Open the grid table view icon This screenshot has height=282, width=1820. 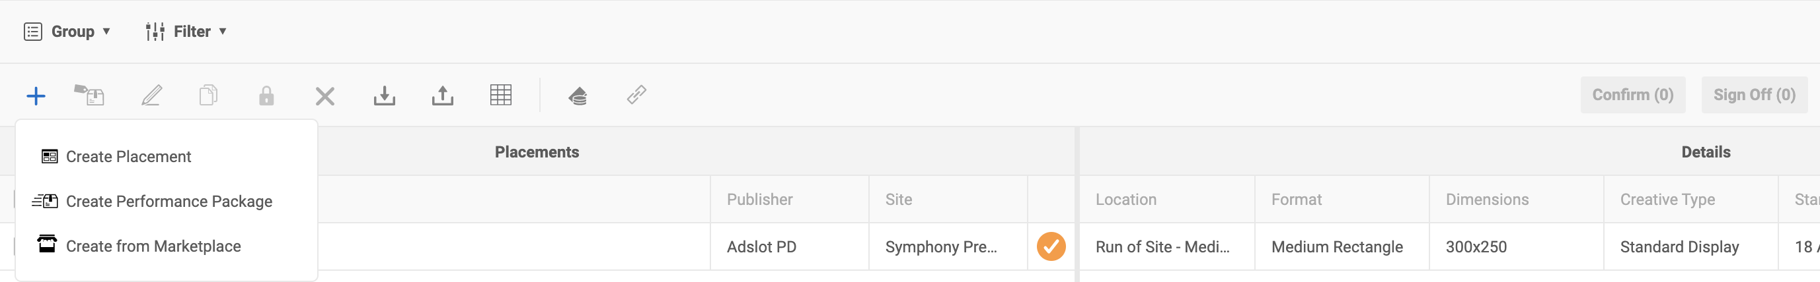click(x=501, y=94)
